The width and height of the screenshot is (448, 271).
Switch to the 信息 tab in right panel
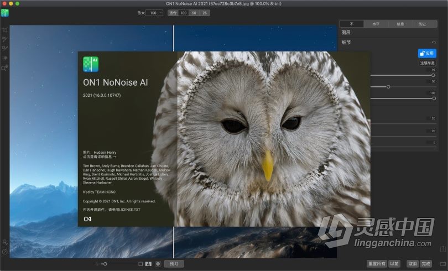tap(400, 24)
